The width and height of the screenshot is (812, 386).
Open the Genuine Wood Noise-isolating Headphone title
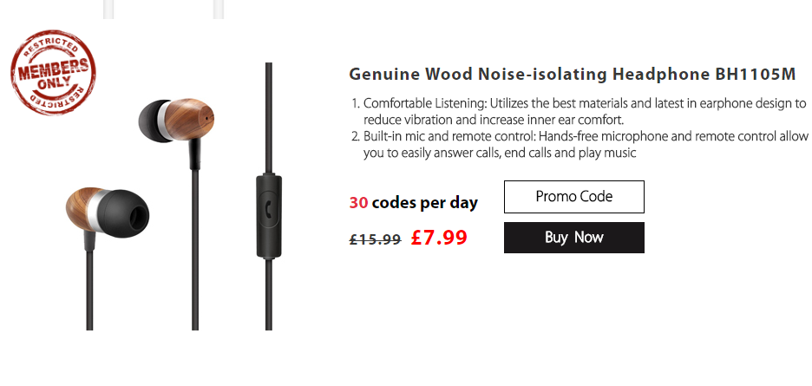click(x=573, y=73)
